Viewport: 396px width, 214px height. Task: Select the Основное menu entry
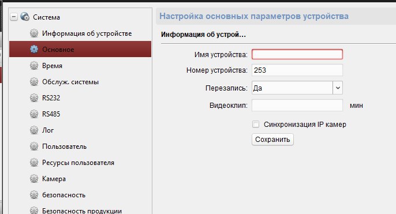coord(80,49)
